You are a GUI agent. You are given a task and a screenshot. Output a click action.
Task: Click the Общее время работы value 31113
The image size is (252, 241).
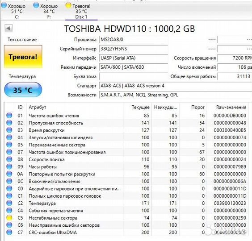click(x=235, y=76)
